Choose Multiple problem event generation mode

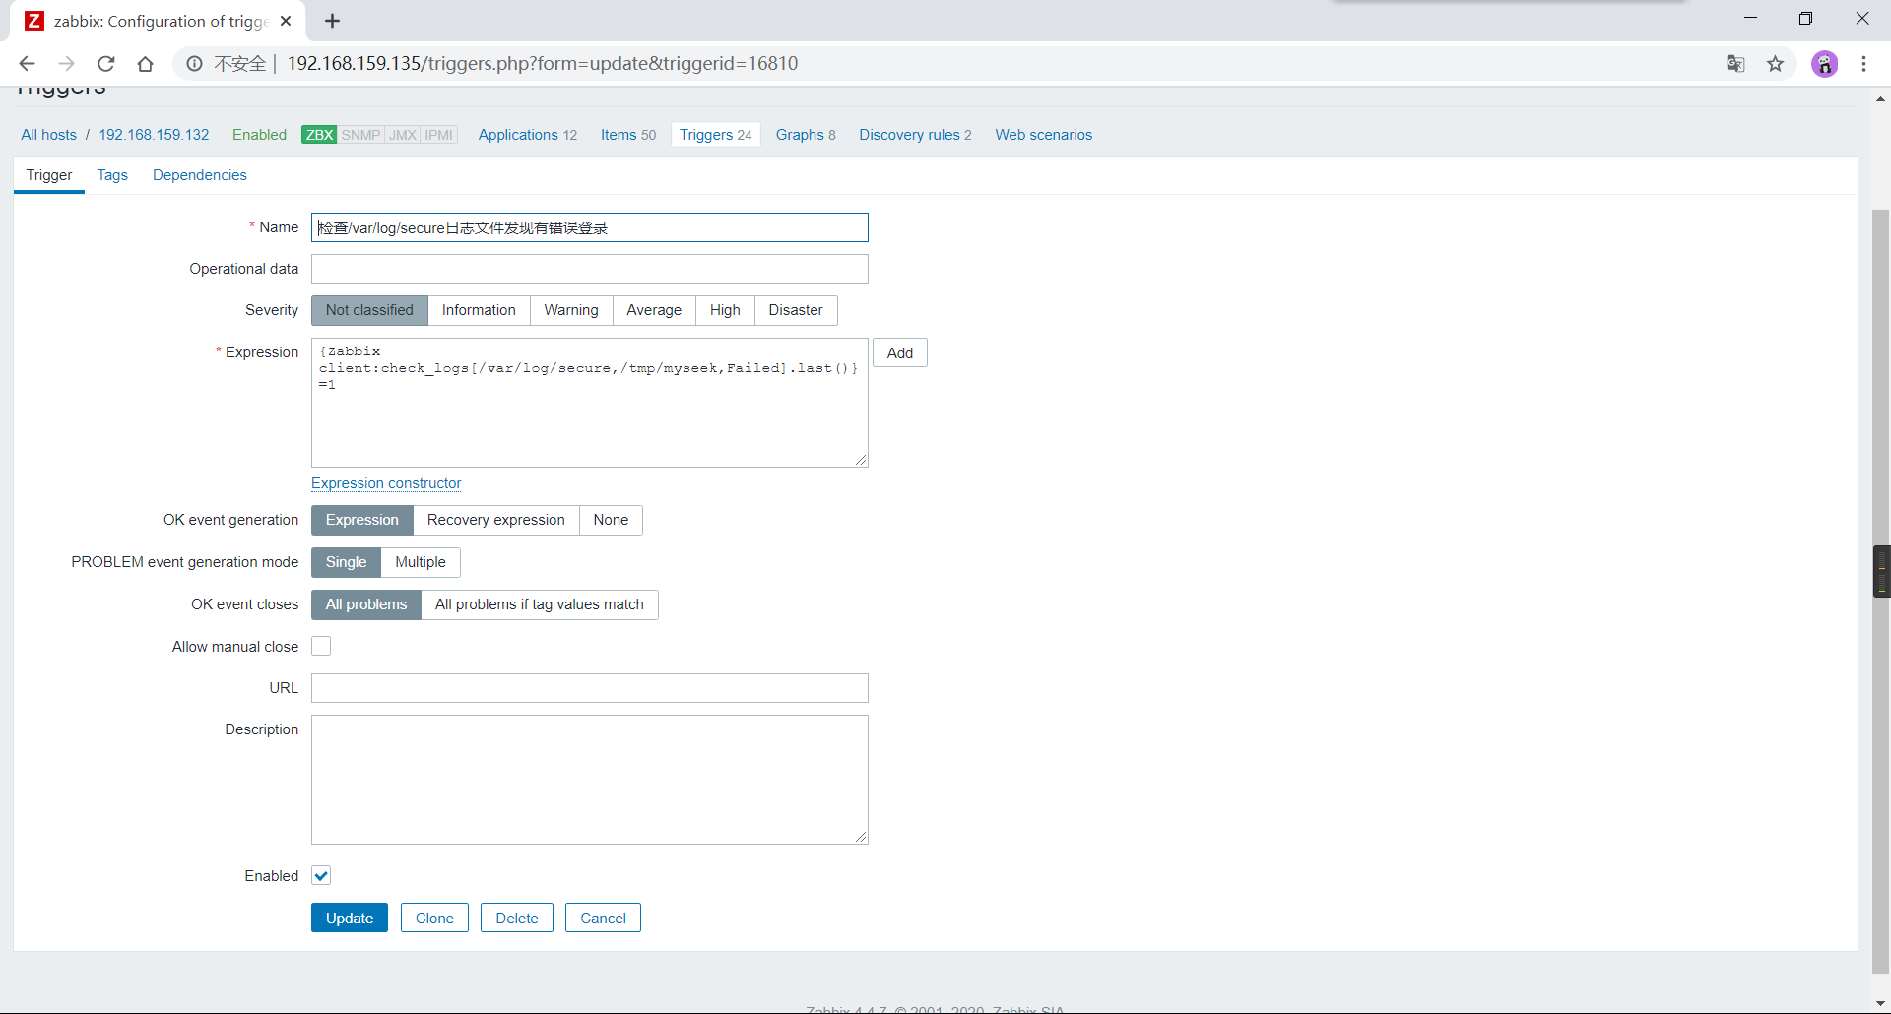421,562
